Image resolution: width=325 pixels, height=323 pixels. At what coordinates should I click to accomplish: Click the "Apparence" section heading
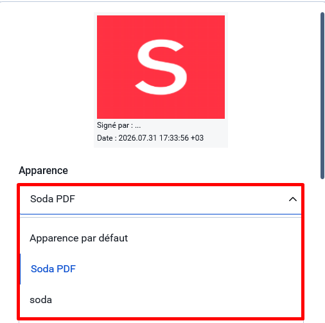pyautogui.click(x=43, y=171)
